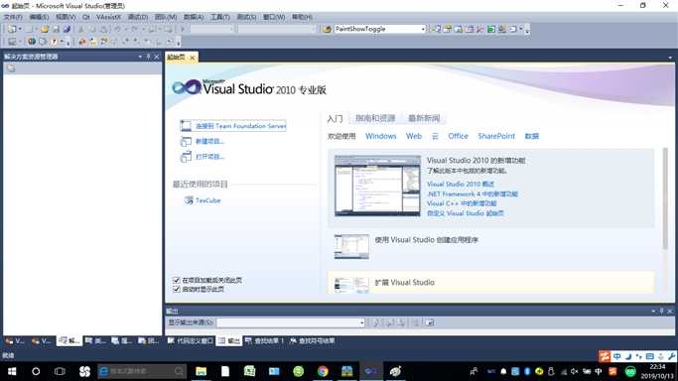Switch to Latest News tab
Image resolution: width=678 pixels, height=381 pixels.
(424, 118)
